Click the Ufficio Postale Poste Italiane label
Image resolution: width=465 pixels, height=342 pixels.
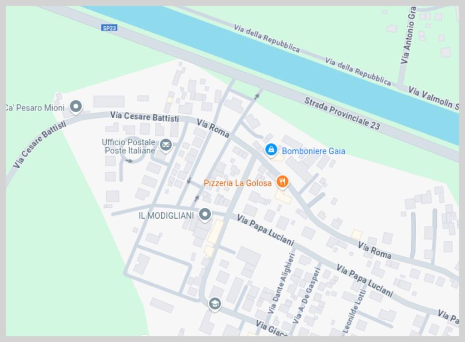129,146
